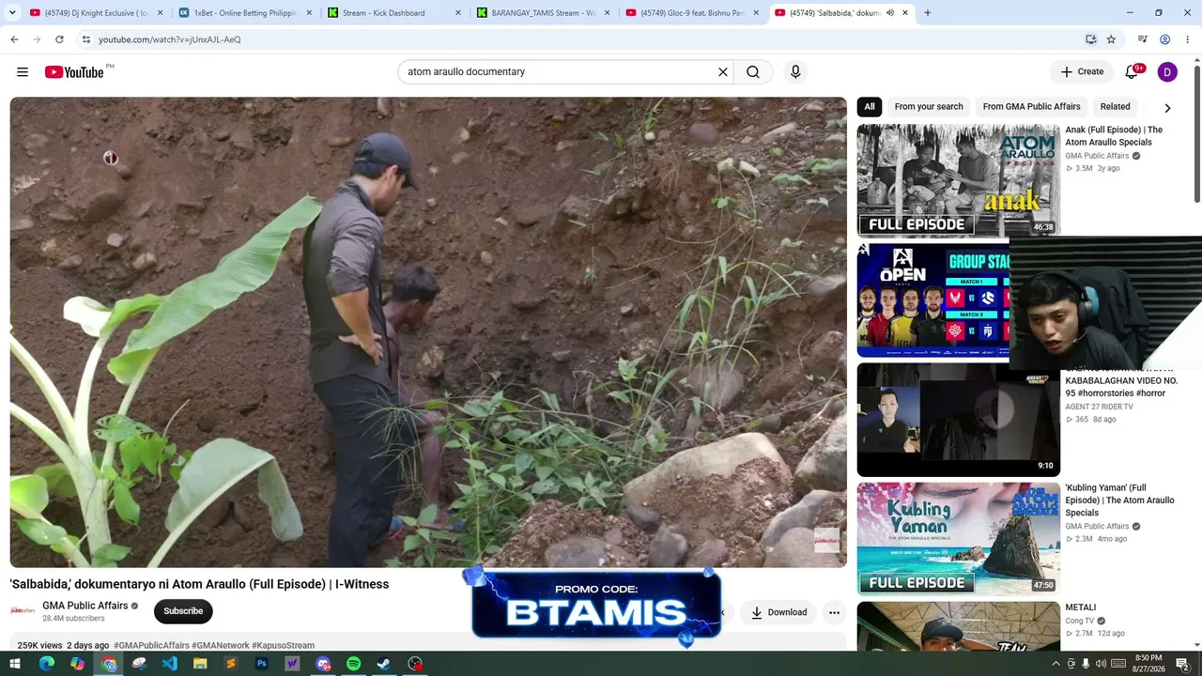Open Sublime Text from taskbar
The width and height of the screenshot is (1202, 676).
tap(231, 664)
